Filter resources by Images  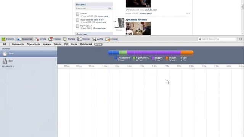[47, 44]
